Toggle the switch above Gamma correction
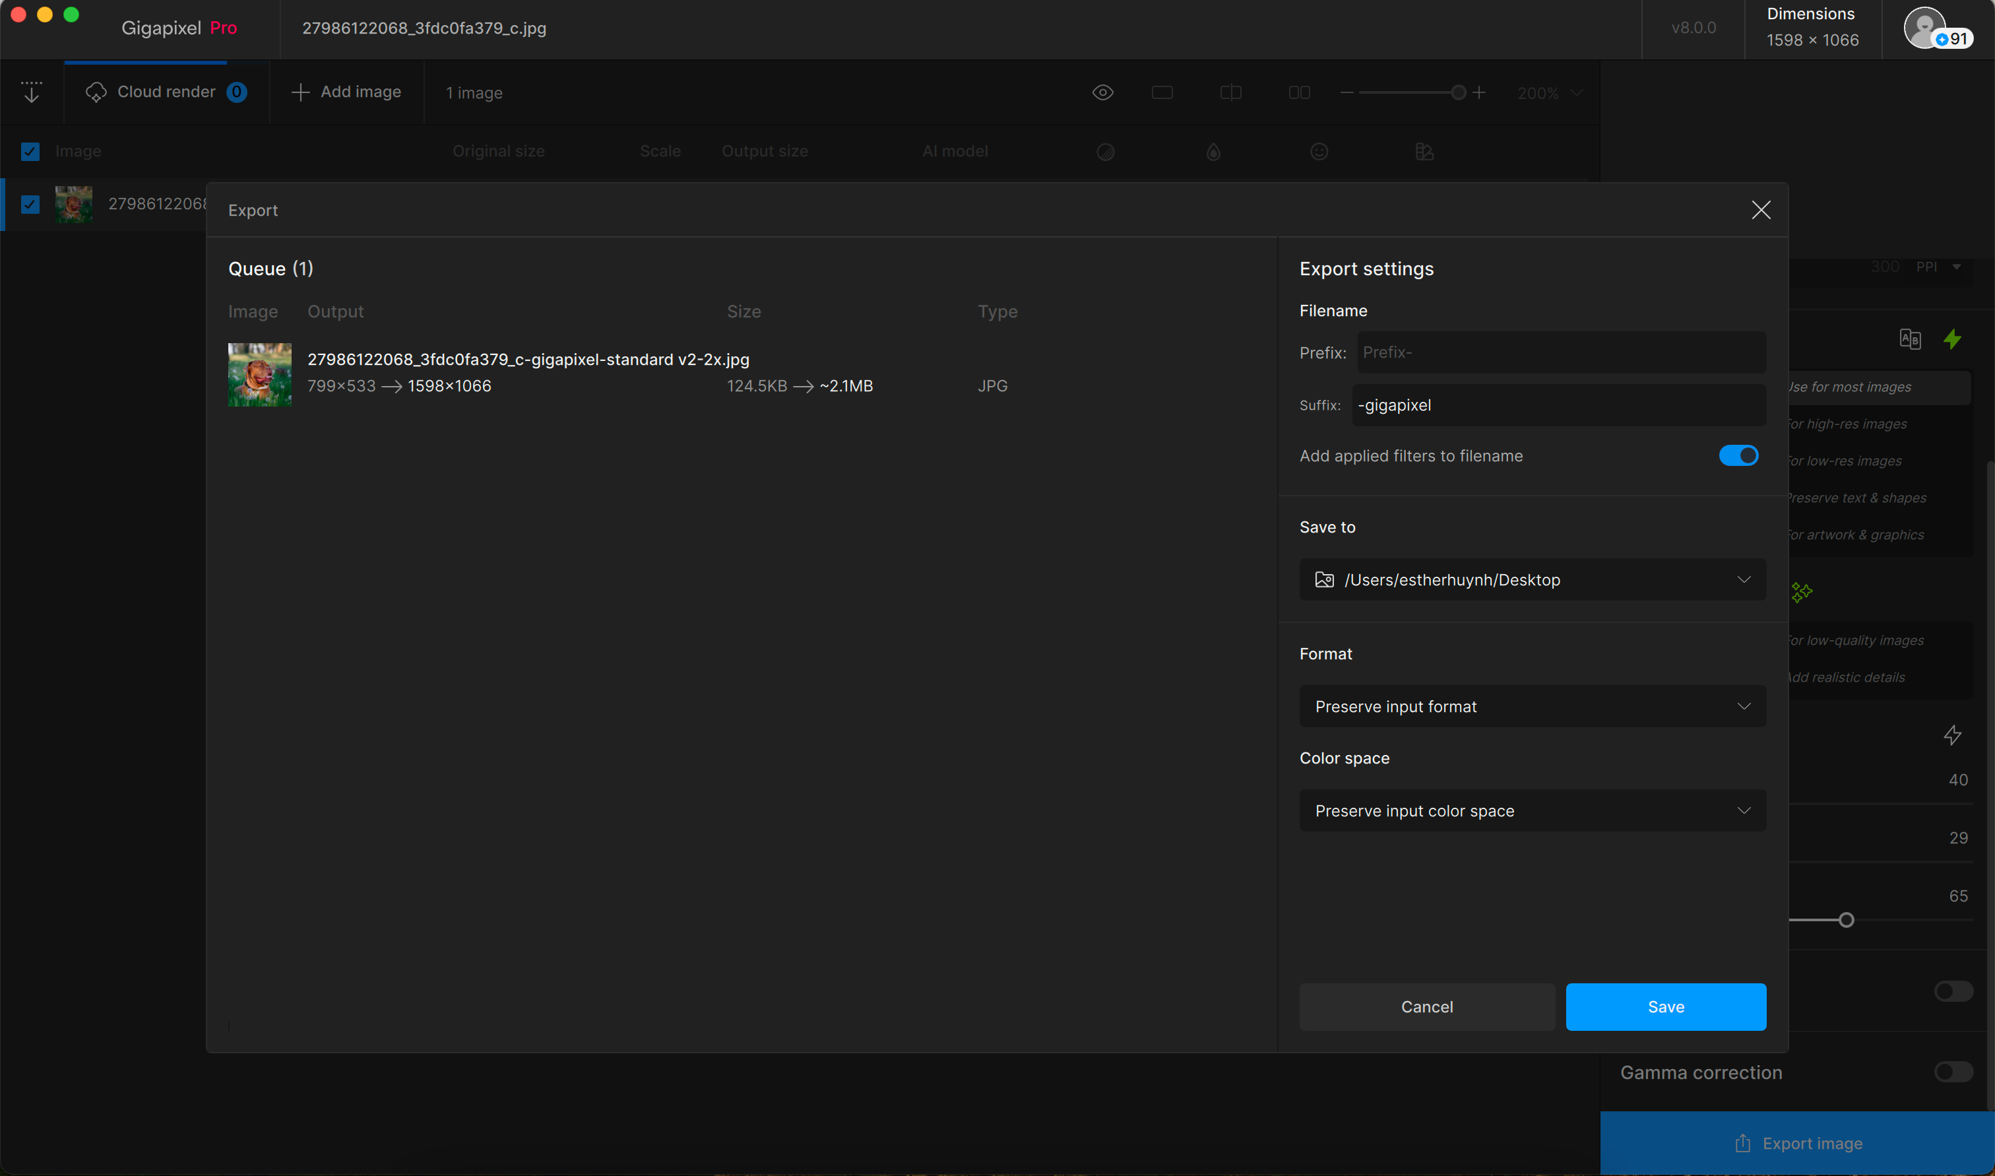This screenshot has height=1176, width=1995. click(1953, 991)
